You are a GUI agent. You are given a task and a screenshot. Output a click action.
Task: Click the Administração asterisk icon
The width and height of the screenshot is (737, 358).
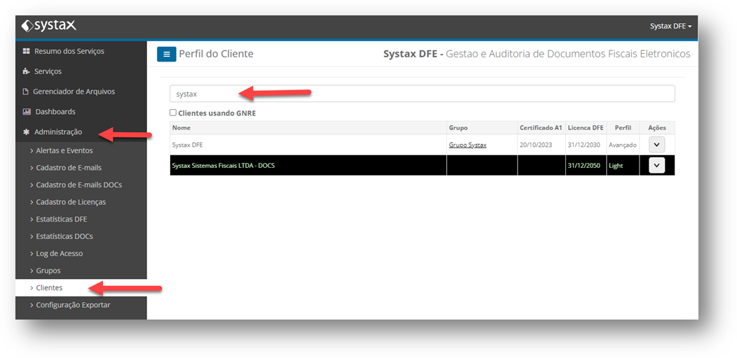[27, 132]
